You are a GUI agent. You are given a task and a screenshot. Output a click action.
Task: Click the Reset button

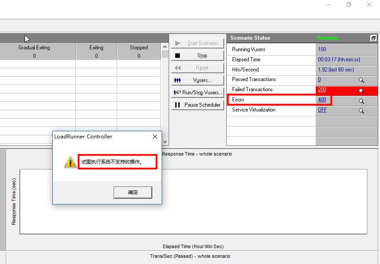click(x=198, y=68)
